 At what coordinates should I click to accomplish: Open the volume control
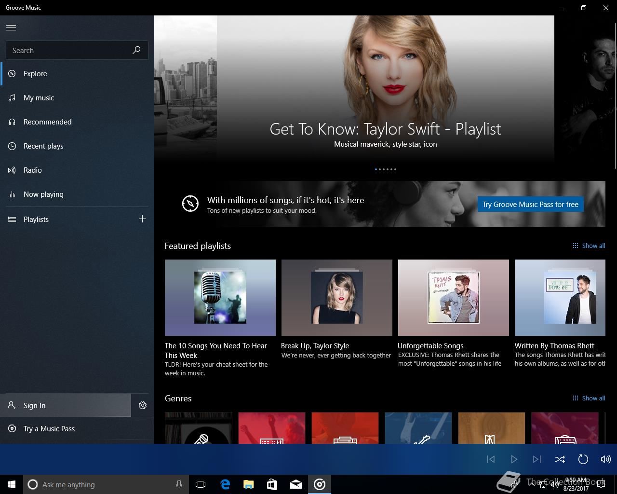606,459
